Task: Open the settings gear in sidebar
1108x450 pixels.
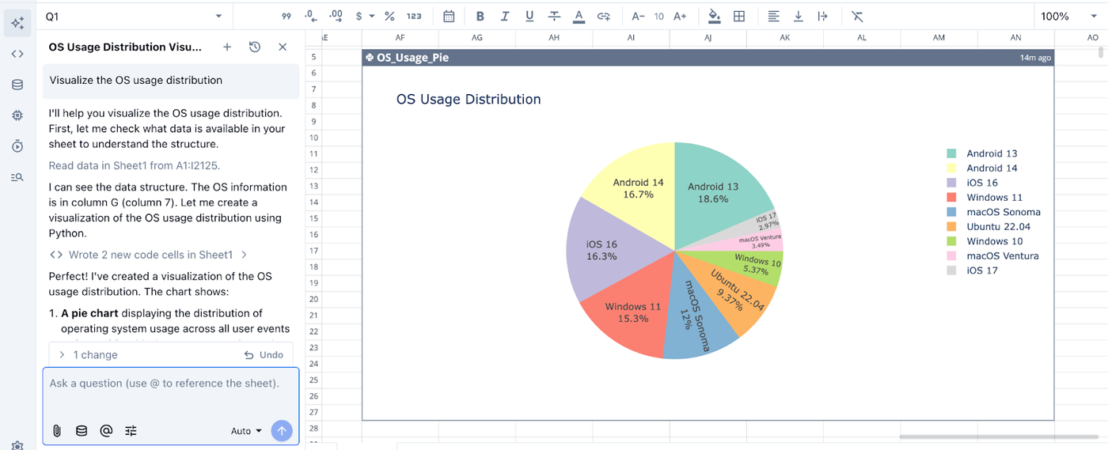Action: click(17, 445)
